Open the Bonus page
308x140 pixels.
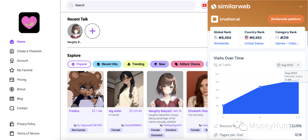(21, 89)
